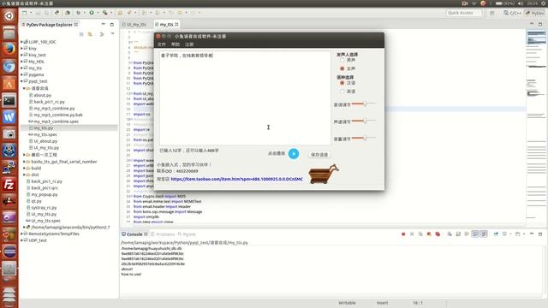Screen dimensions: 548x308
Task: Select the PyUnit tab
Action: (x=187, y=234)
